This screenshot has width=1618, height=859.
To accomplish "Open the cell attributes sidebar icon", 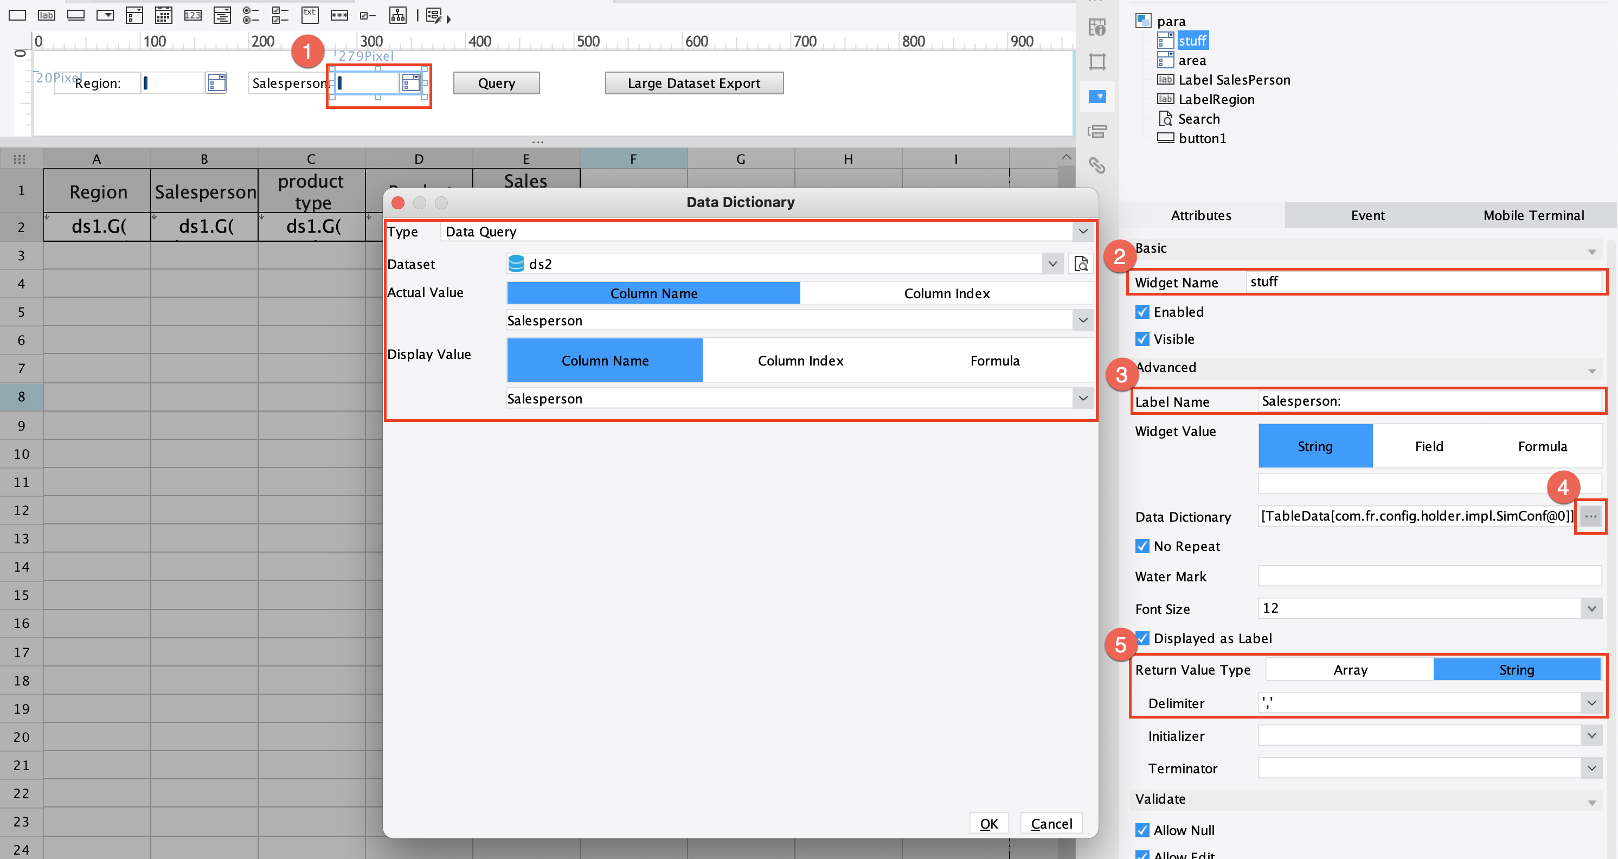I will (x=1097, y=27).
